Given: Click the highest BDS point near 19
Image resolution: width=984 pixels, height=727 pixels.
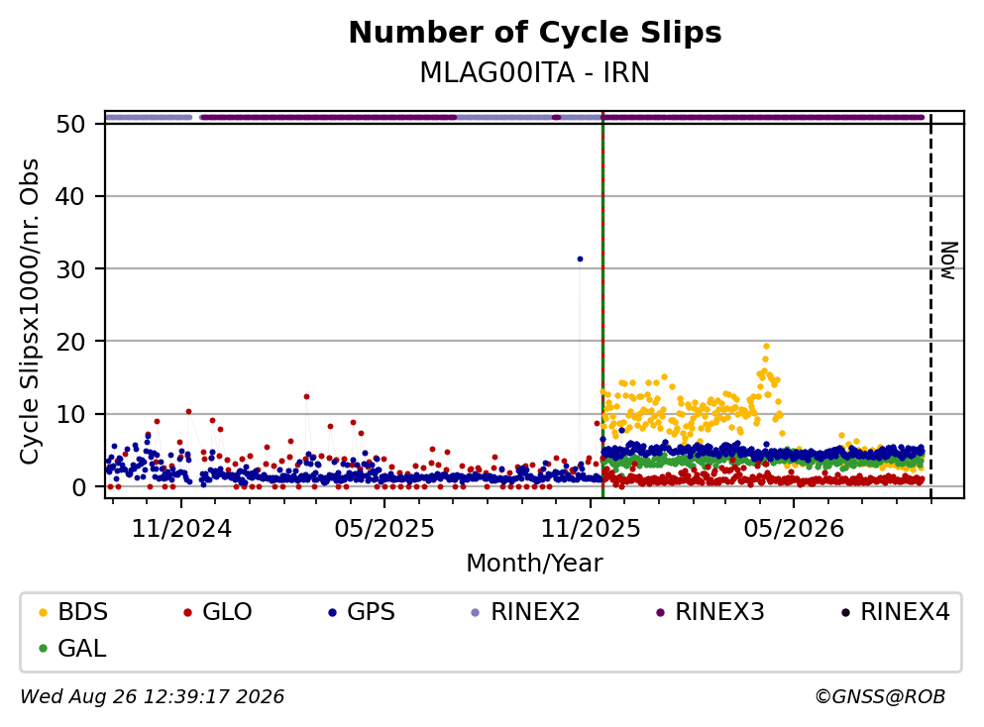Looking at the screenshot, I should click(x=766, y=347).
